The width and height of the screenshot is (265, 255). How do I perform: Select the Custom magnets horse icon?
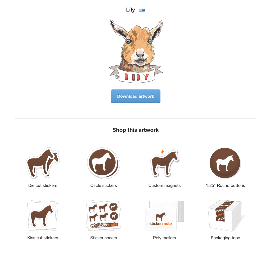tap(164, 163)
